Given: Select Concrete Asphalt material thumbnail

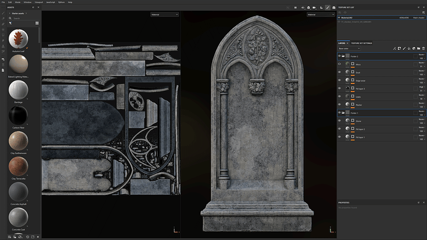Looking at the screenshot, I should coord(18,192).
